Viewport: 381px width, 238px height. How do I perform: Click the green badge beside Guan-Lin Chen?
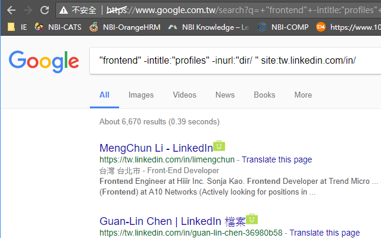coord(252,219)
